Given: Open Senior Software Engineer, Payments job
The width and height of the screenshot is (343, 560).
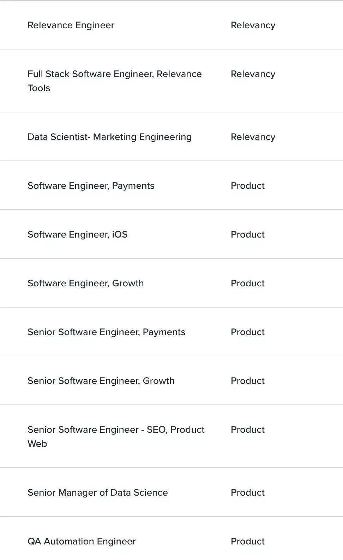Looking at the screenshot, I should pos(106,332).
